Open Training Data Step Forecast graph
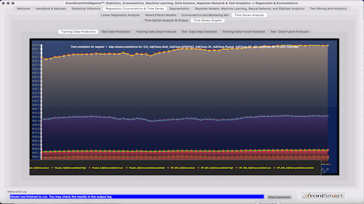The image size is (364, 204). (x=156, y=32)
